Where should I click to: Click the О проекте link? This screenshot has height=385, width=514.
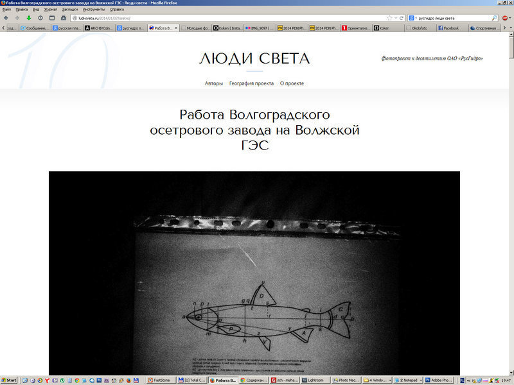click(x=292, y=83)
